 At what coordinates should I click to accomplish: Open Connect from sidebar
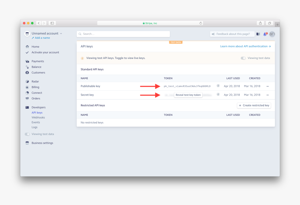(x=37, y=93)
